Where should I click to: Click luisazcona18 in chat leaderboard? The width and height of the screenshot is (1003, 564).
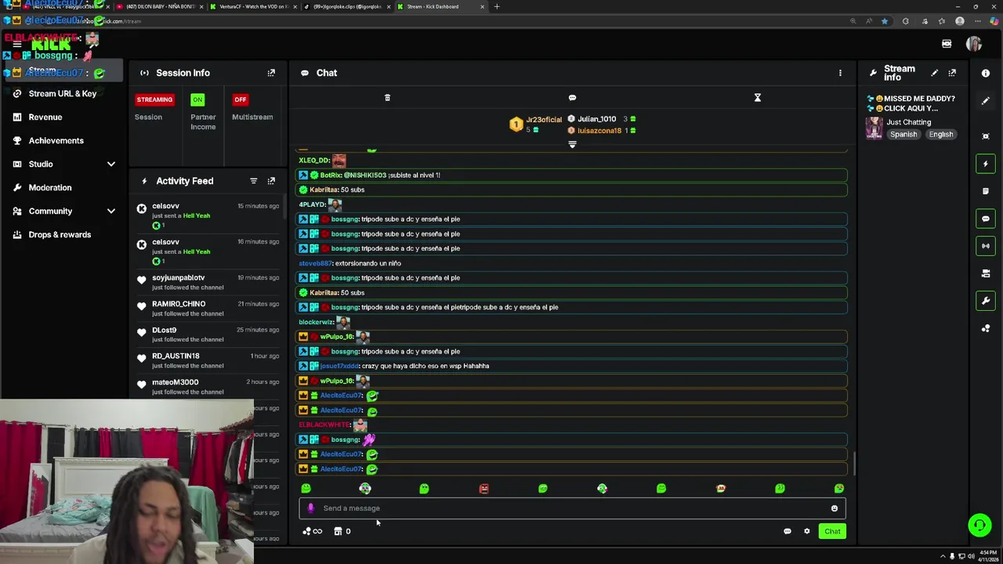click(x=599, y=131)
